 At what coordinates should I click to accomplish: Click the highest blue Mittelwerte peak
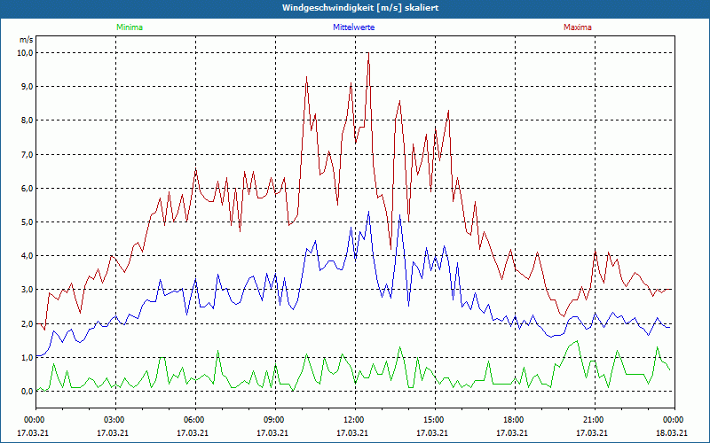click(x=368, y=213)
